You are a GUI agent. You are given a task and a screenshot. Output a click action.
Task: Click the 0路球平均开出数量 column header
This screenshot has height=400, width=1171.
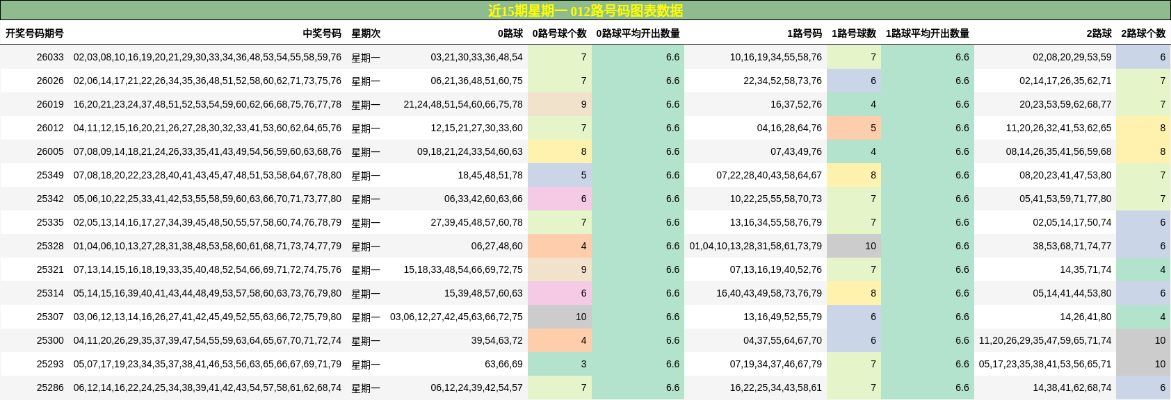(x=638, y=33)
